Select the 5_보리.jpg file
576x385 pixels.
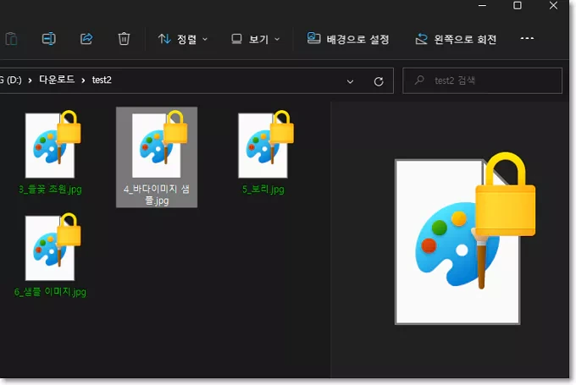[x=263, y=152]
